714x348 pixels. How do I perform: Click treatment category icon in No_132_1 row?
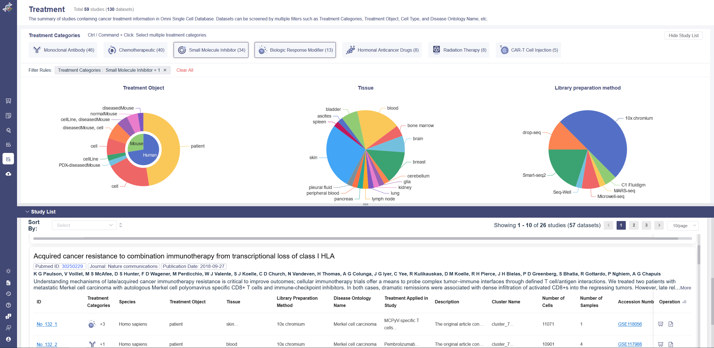click(x=92, y=324)
